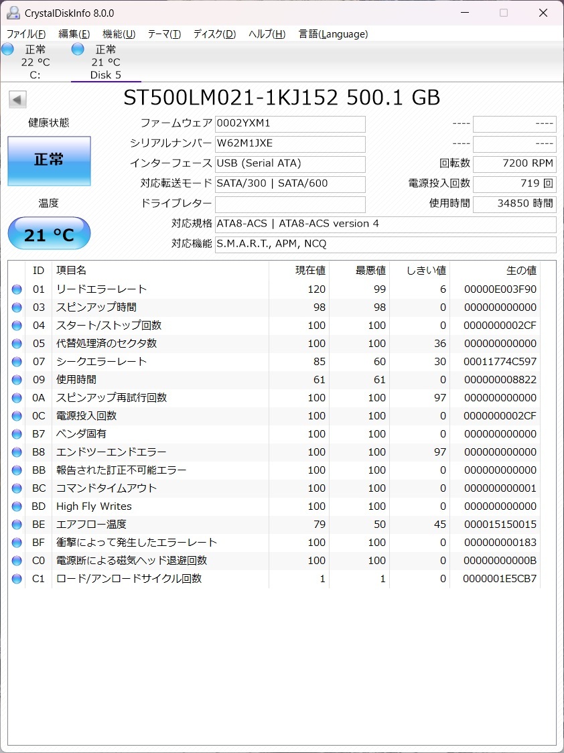Image resolution: width=564 pixels, height=753 pixels.
Task: Click the empty ドライブレター field
Action: tap(290, 204)
